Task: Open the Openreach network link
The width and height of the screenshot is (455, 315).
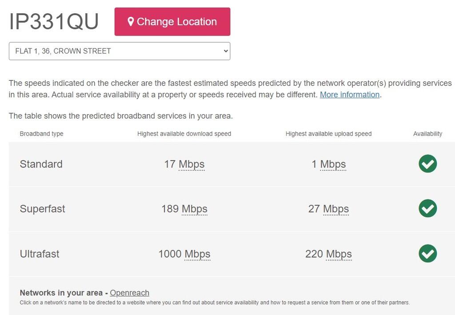Action: click(x=129, y=293)
